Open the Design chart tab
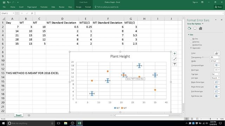 click(78, 7)
